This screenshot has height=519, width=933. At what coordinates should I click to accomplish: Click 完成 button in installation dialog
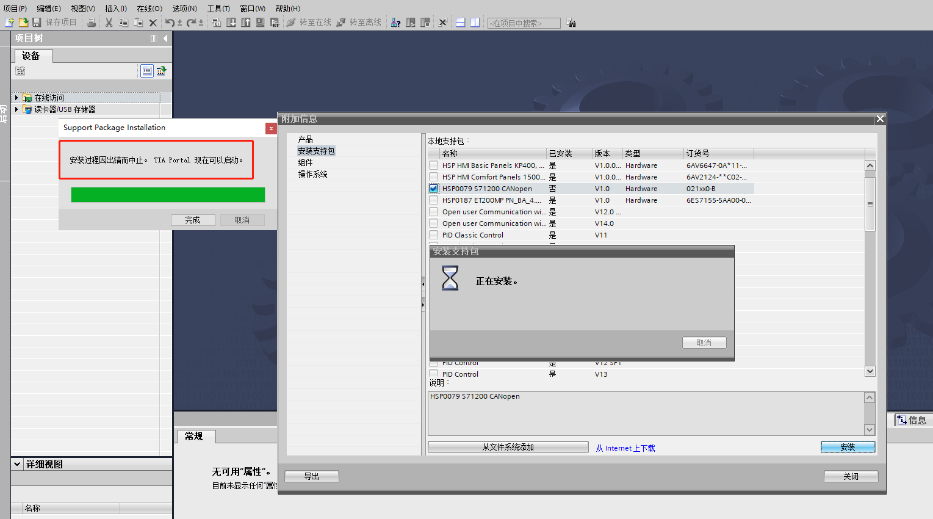click(x=192, y=220)
